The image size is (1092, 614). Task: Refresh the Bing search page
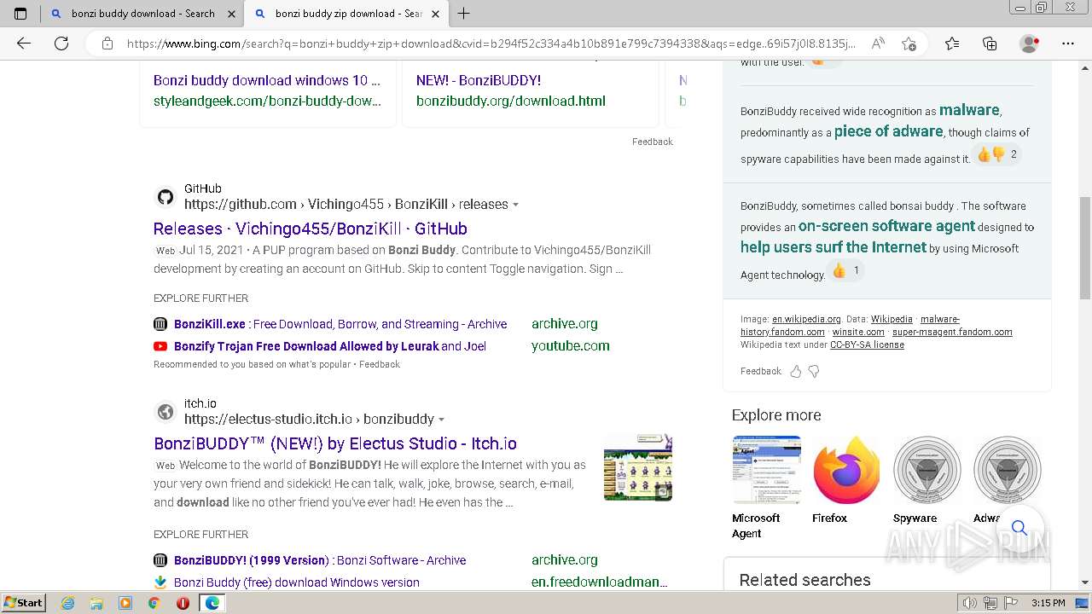coord(61,43)
